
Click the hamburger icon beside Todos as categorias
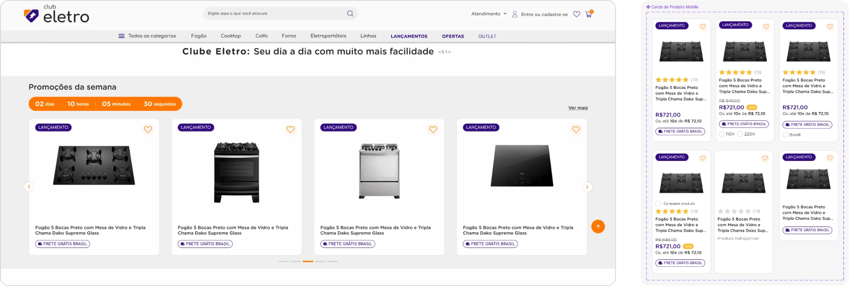[121, 36]
